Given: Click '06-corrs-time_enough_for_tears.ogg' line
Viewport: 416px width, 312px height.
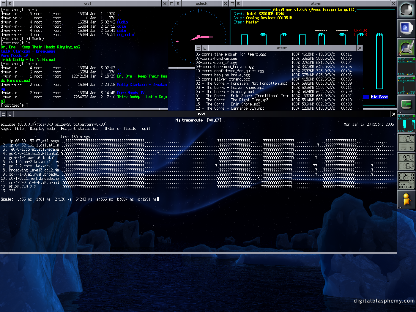Looking at the screenshot, I should coord(231,54).
